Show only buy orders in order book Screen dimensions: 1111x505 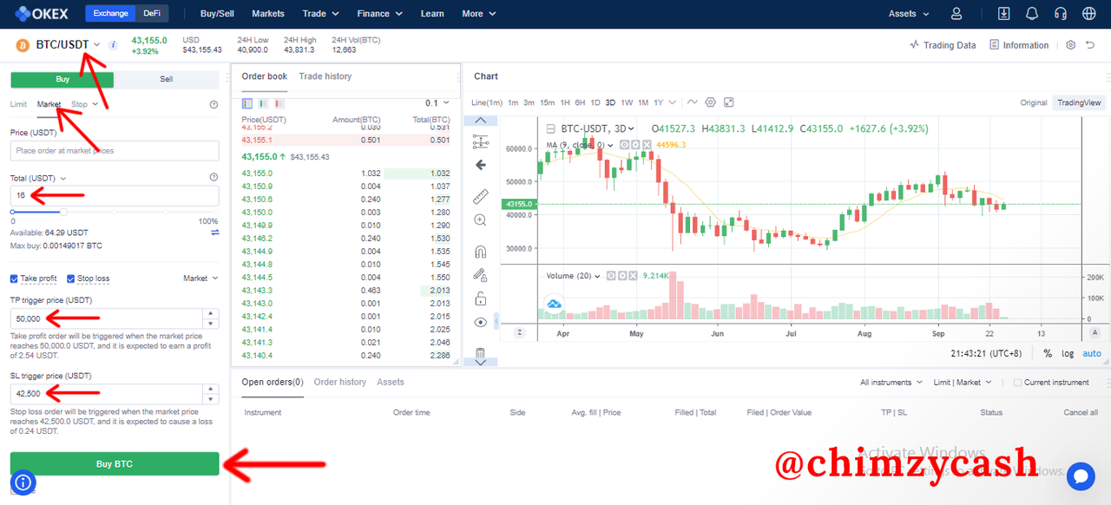tap(263, 102)
